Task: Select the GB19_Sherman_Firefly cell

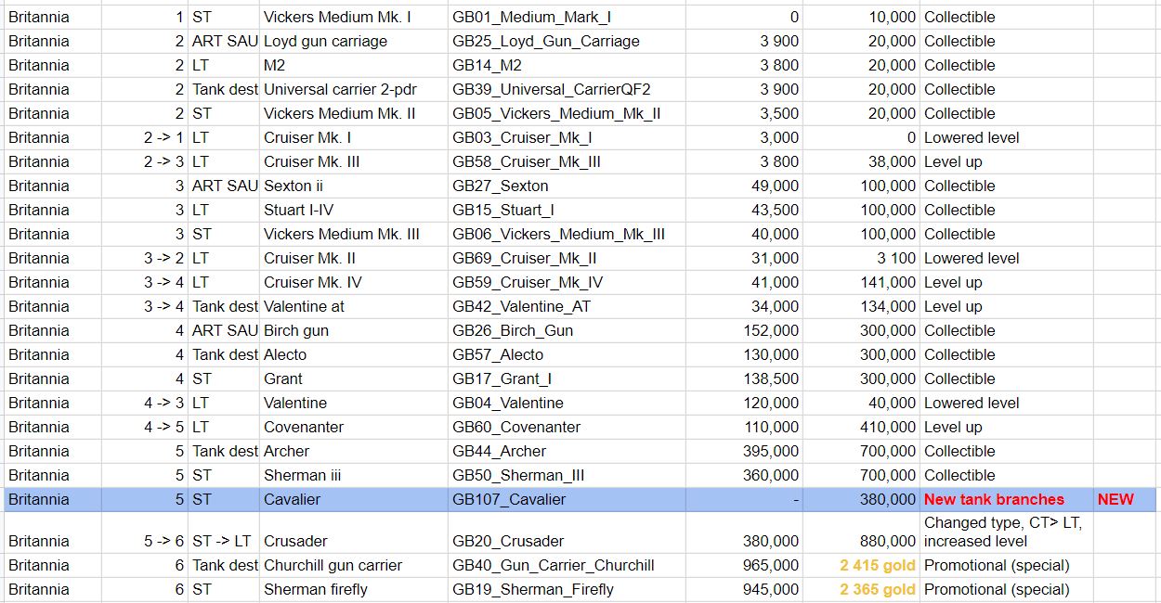Action: tap(567, 589)
